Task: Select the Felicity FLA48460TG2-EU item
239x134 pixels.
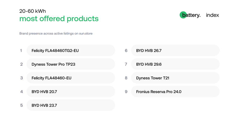Action: [71, 50]
